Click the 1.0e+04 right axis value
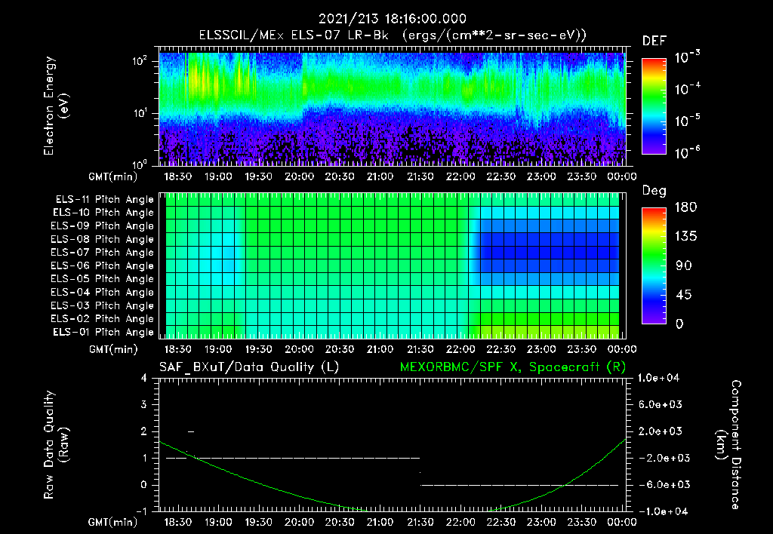The width and height of the screenshot is (773, 534). (658, 378)
